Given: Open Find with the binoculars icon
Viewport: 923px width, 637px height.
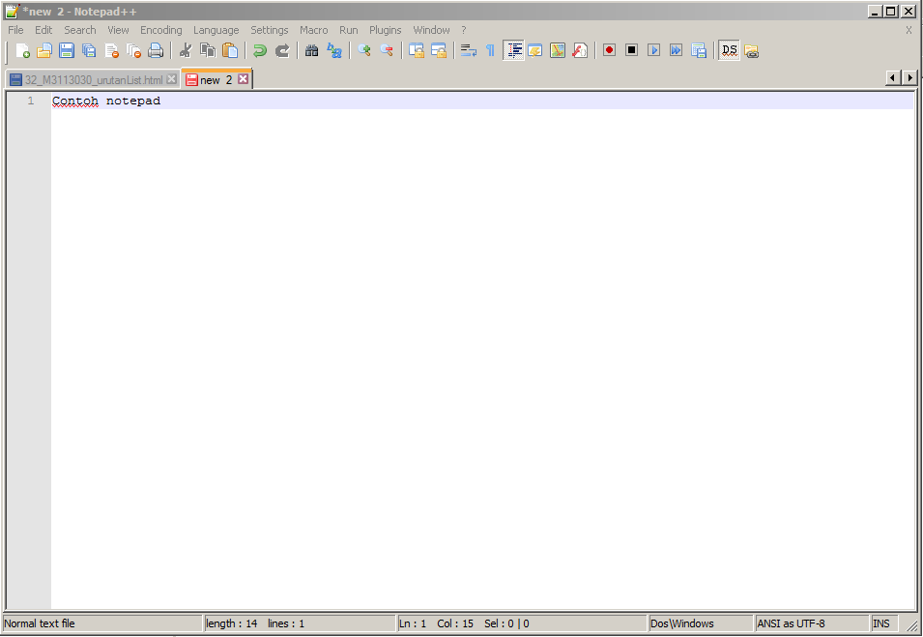Looking at the screenshot, I should pos(311,49).
